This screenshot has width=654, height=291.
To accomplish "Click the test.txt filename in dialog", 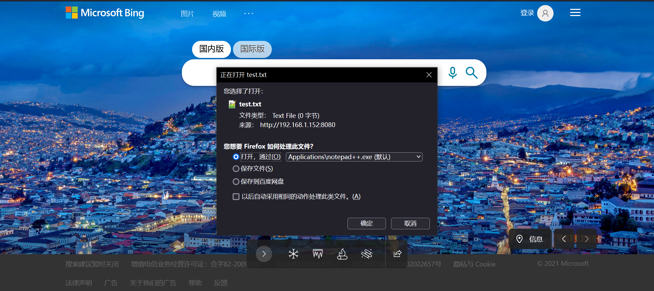I will (x=250, y=104).
